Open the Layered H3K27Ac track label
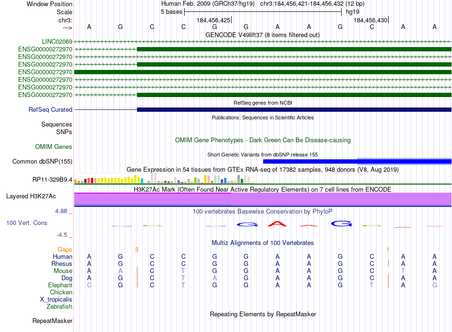The width and height of the screenshot is (452, 332). coord(31,196)
